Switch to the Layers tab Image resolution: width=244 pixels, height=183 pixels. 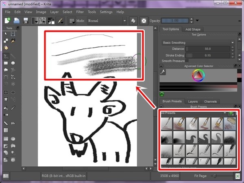pos(193,101)
